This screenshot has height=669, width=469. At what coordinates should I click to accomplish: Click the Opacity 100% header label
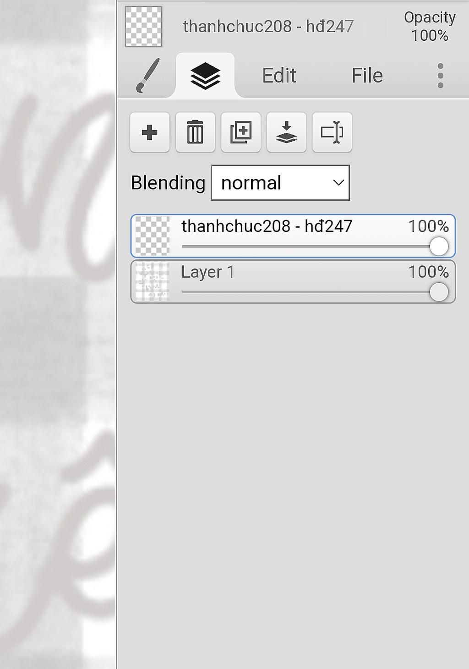tap(430, 26)
